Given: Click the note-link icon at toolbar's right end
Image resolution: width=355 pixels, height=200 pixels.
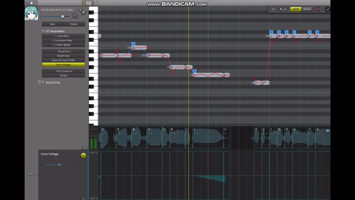Looking at the screenshot, I should point(327,9).
